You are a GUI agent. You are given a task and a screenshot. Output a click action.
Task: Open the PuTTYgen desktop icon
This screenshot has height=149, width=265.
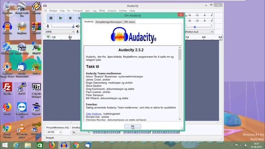coord(36,129)
